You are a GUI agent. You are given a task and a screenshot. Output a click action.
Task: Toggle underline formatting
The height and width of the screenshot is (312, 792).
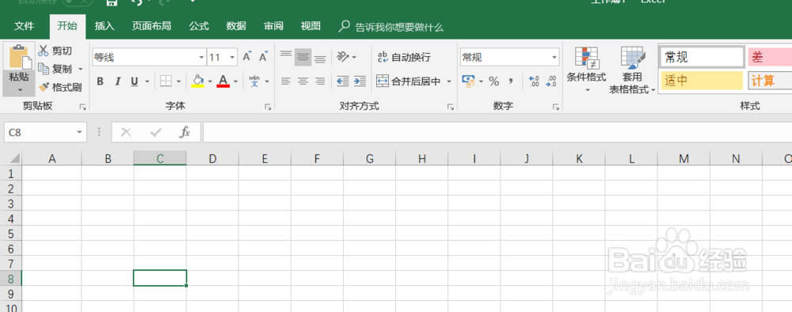pyautogui.click(x=135, y=82)
